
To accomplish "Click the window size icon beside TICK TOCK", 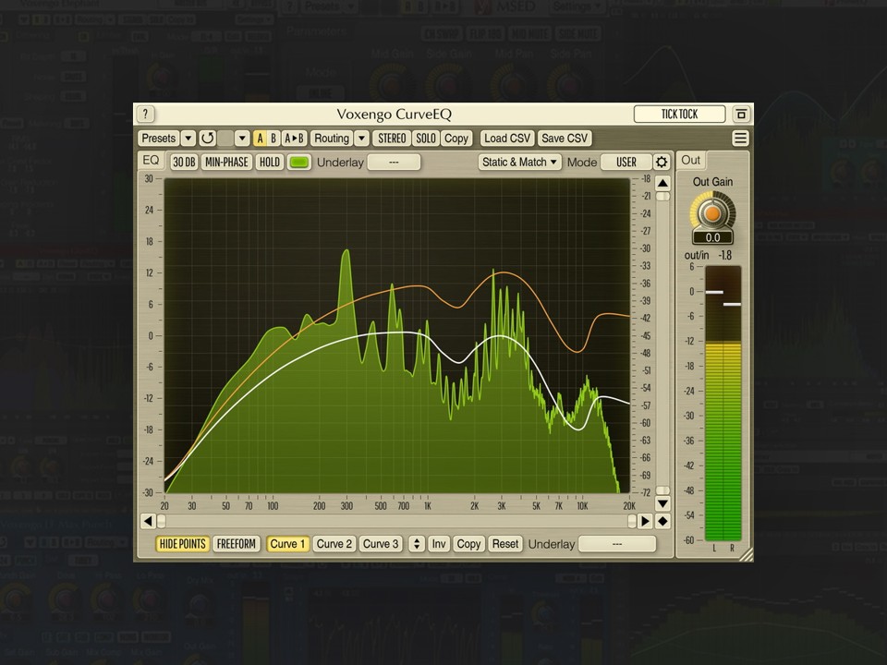I will click(741, 115).
